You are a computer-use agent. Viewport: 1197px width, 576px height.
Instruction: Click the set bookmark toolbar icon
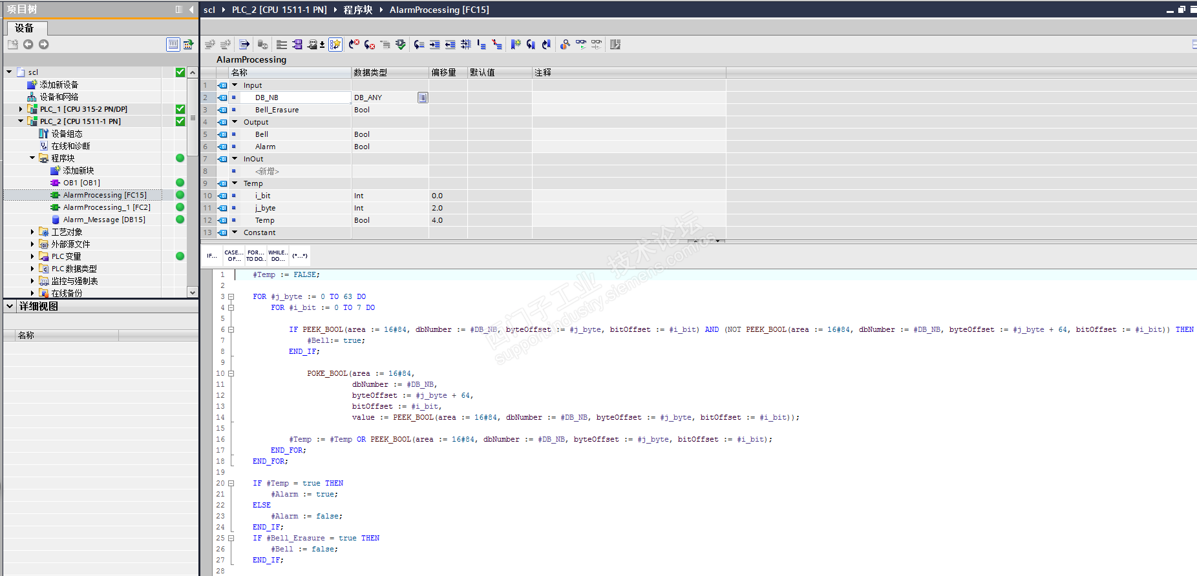(x=515, y=45)
